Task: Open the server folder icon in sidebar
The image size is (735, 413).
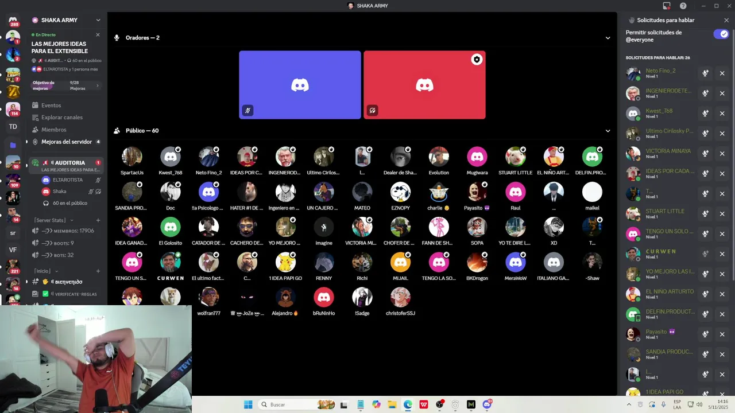Action: (13, 145)
